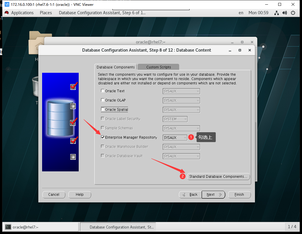Open the power menu icon
302x234 pixels.
(293, 13)
